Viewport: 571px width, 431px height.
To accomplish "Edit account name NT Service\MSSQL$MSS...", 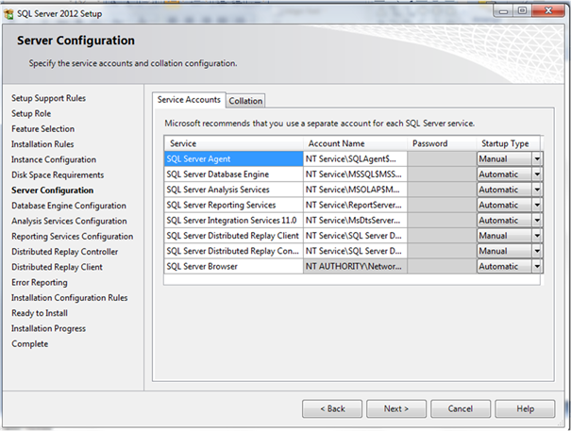I will coord(355,174).
